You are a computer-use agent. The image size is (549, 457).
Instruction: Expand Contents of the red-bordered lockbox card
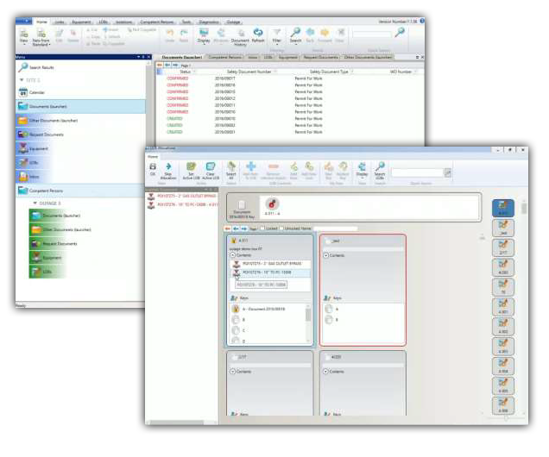(325, 255)
